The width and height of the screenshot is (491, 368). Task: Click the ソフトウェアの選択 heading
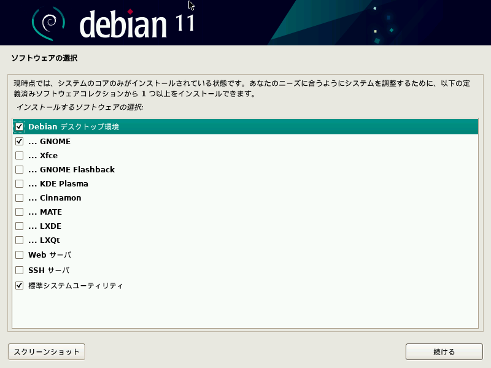coord(44,58)
